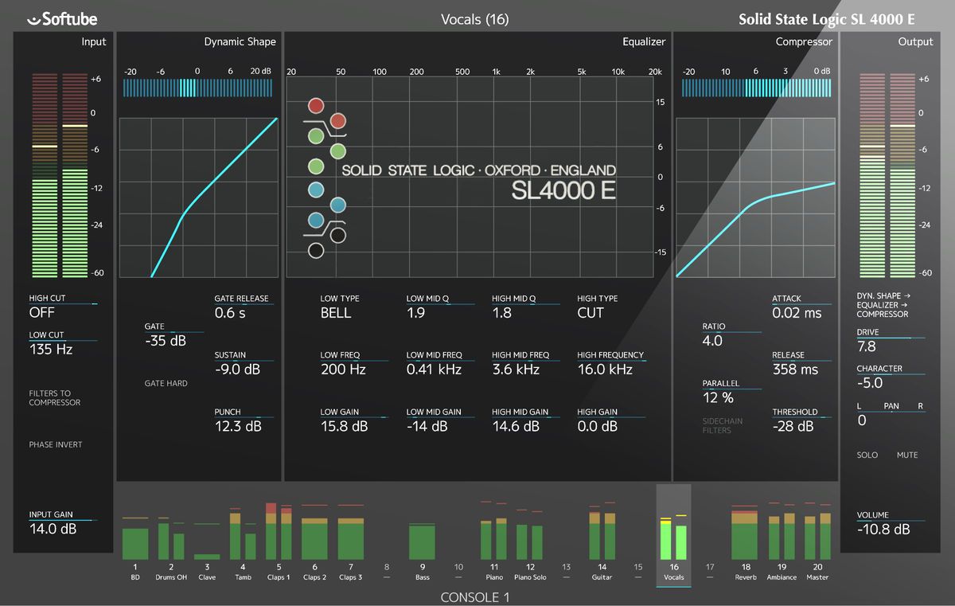
Task: Click the High Gain 0.0 dB value
Action: click(x=598, y=426)
